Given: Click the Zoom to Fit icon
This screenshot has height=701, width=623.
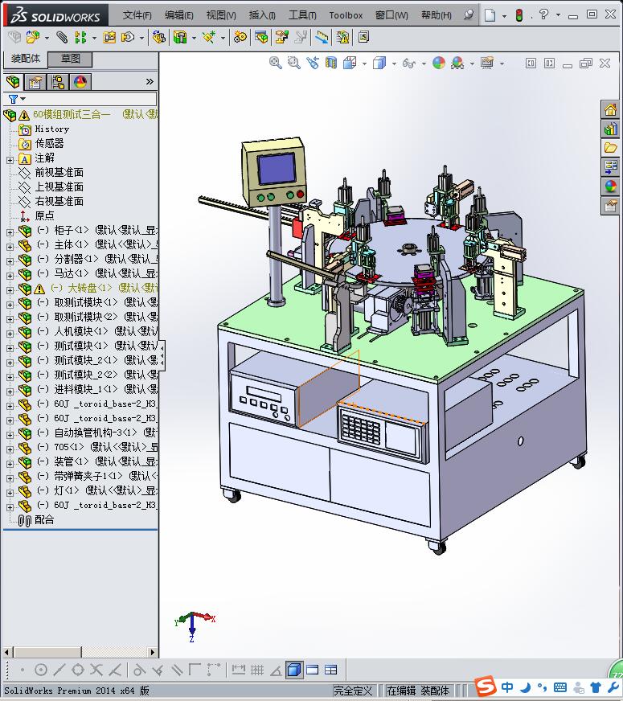Looking at the screenshot, I should (275, 63).
